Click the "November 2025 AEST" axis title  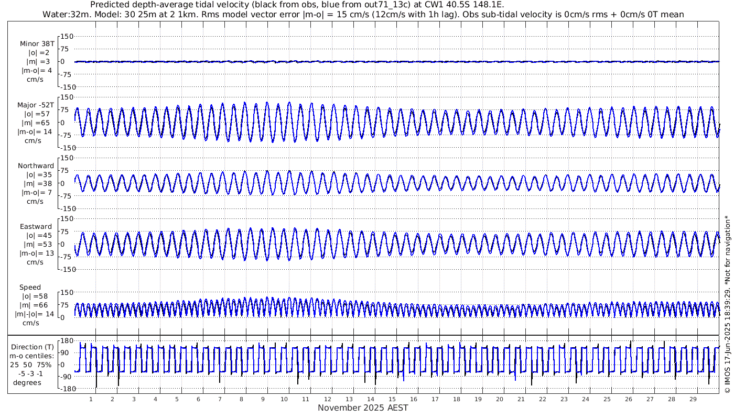[363, 407]
